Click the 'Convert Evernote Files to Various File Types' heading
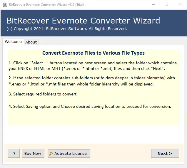The height and width of the screenshot is (168, 187). click(93, 53)
